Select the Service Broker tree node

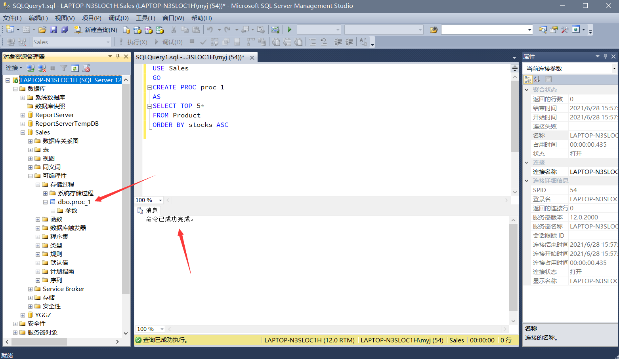pos(63,289)
